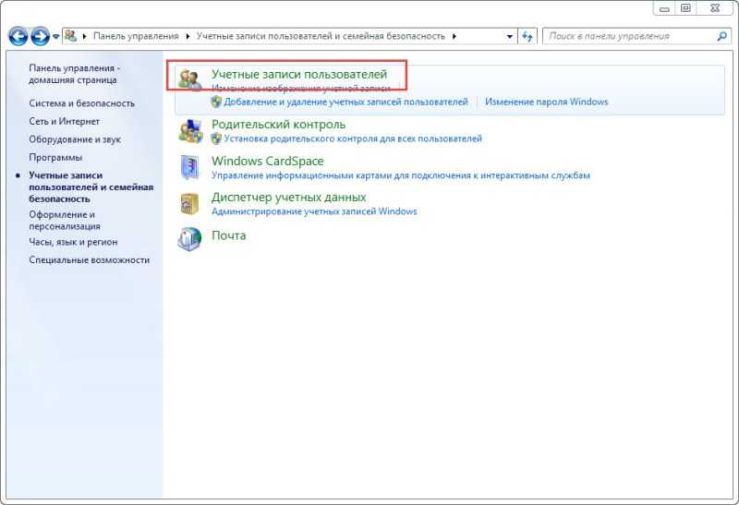Select 'Учетные записи пользователей и семейная безопасность' sidebar item
Viewport: 739px width, 505px height.
tap(91, 187)
